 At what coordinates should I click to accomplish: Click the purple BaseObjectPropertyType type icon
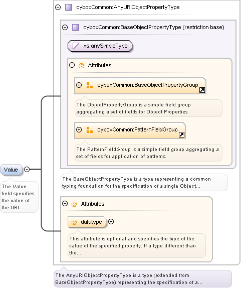(x=76, y=28)
